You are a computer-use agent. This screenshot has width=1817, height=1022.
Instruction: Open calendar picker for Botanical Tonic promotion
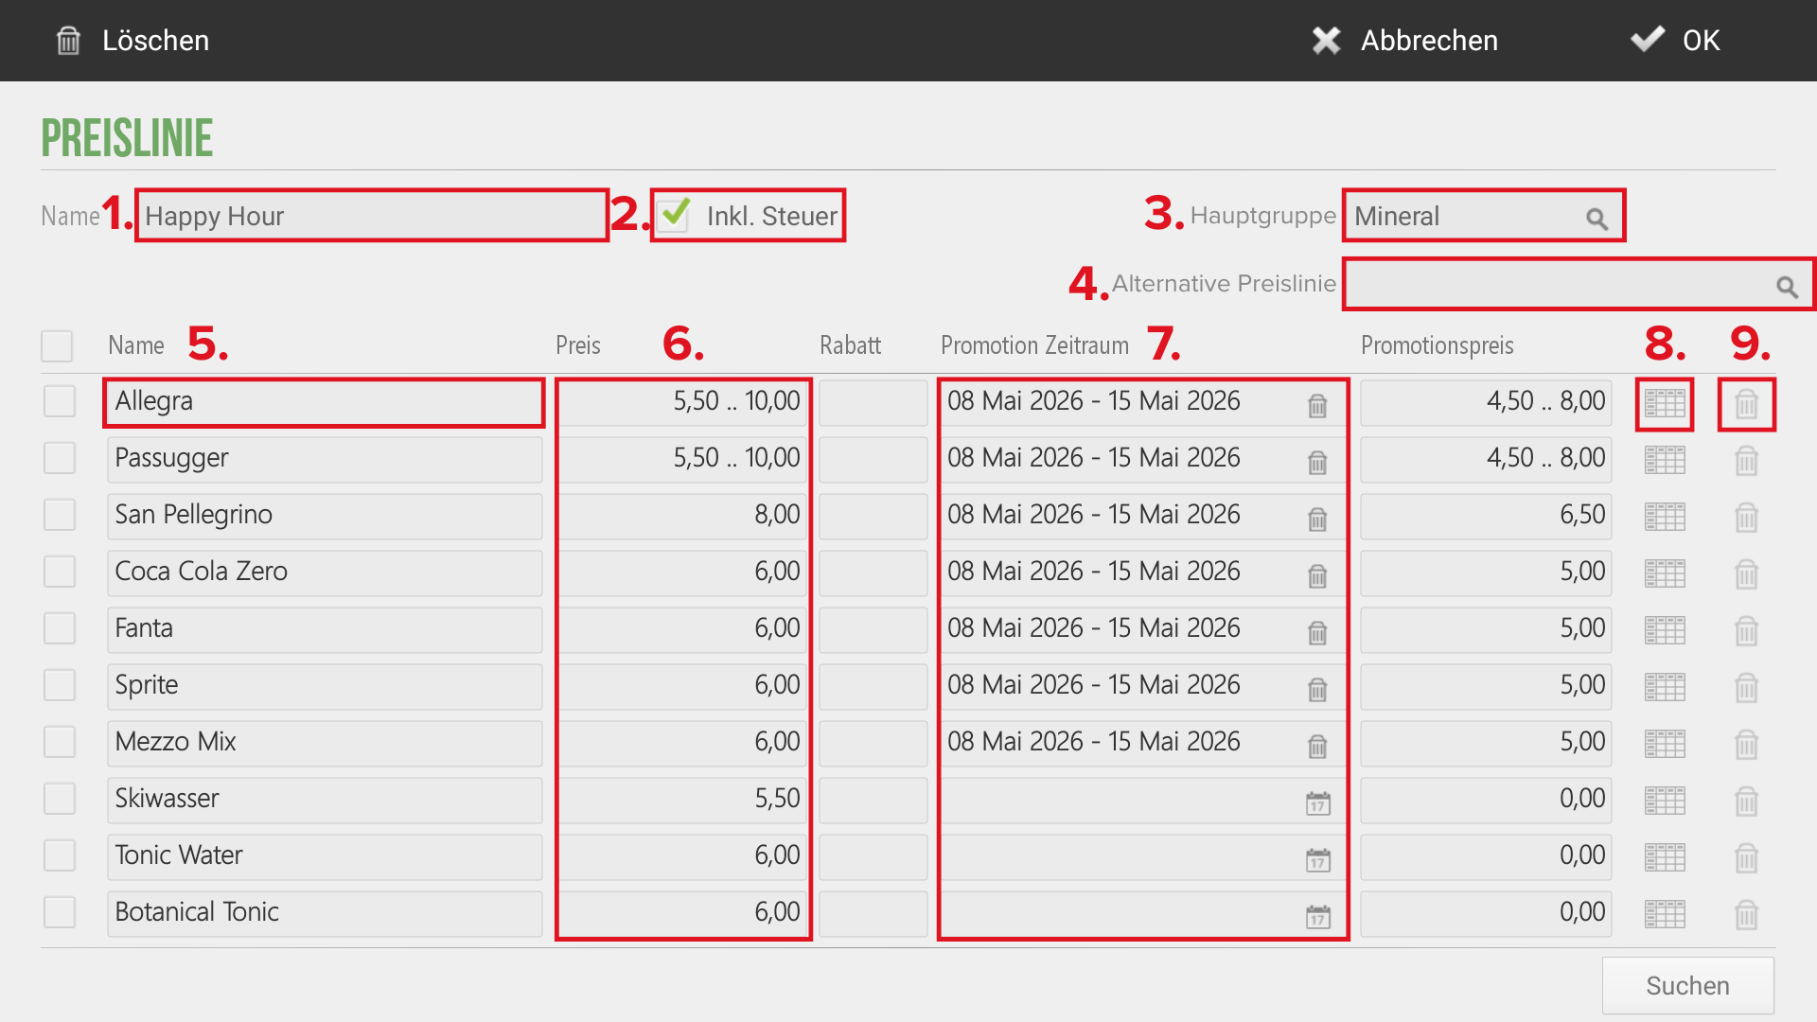click(1318, 917)
